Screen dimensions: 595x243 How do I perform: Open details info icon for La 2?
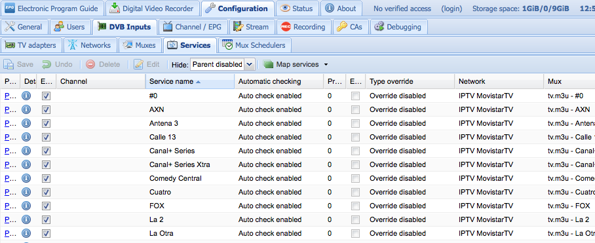click(x=26, y=219)
